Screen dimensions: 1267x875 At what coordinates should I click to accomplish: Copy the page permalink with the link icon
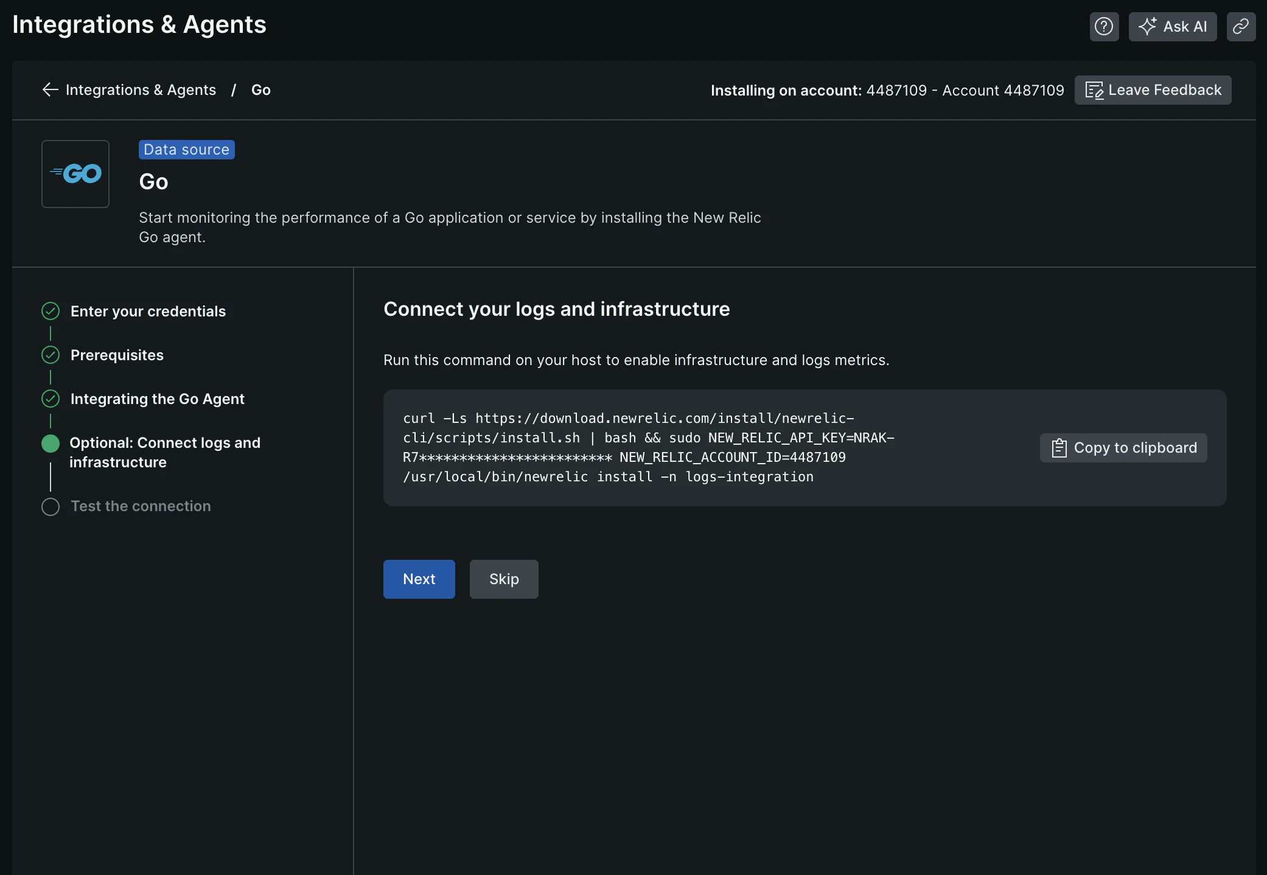pyautogui.click(x=1241, y=27)
